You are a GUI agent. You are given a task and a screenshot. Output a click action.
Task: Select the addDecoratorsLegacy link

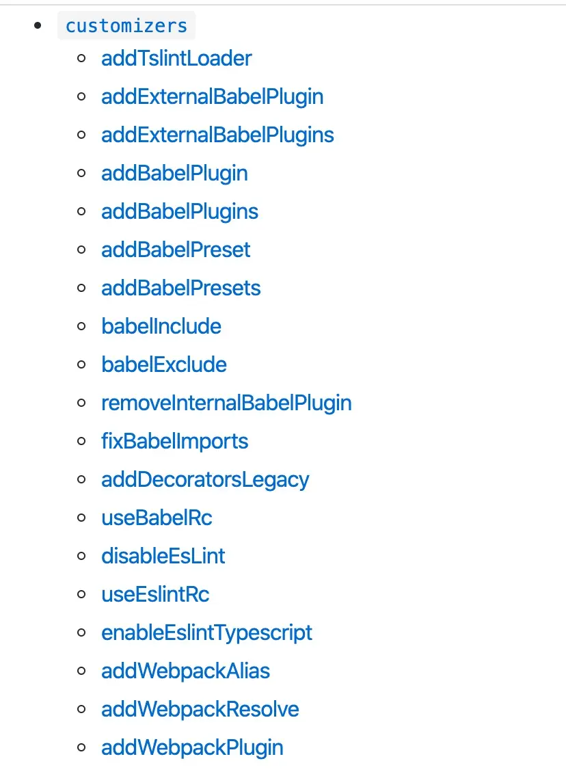click(x=205, y=479)
